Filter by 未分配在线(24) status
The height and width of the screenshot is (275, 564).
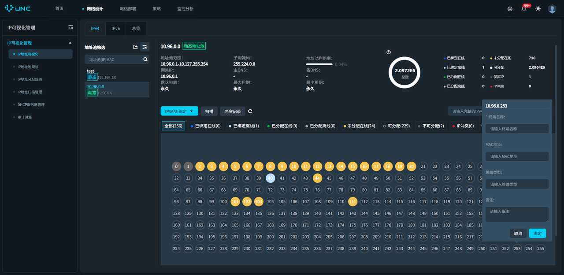click(360, 126)
